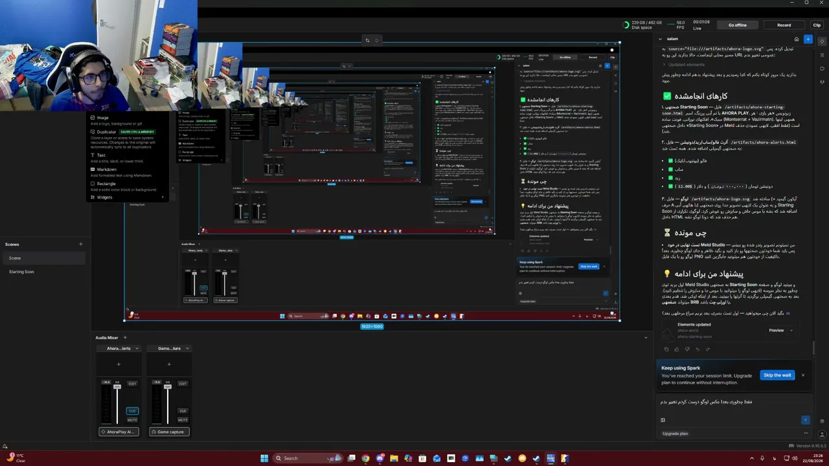
Task: Choose Duplicator from the add layer menu
Action: 128,139
